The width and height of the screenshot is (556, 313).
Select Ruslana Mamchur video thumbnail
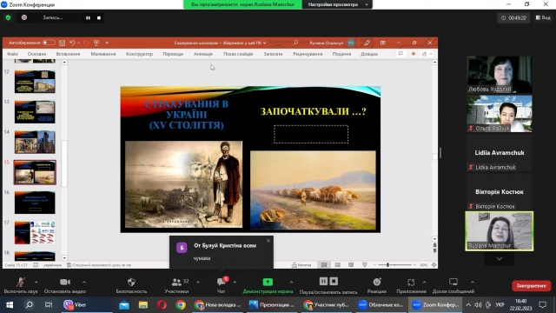pos(500,231)
